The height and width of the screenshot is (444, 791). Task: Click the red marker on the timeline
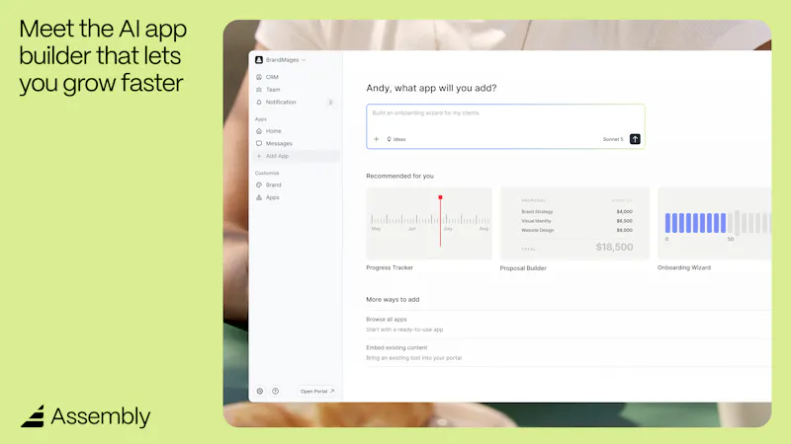click(x=440, y=197)
